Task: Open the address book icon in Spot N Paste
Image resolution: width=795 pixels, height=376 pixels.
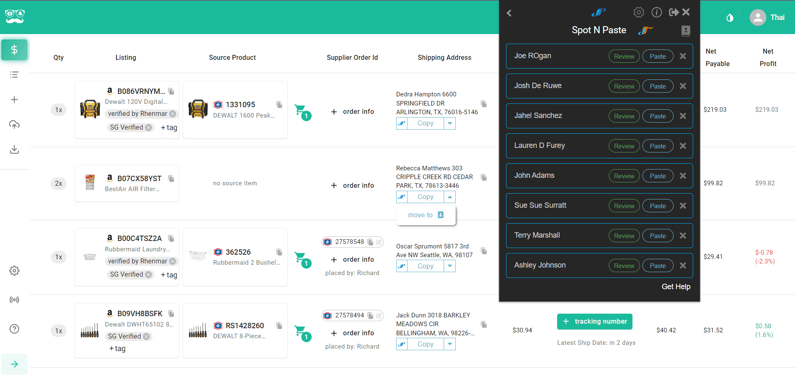Action: 686,31
